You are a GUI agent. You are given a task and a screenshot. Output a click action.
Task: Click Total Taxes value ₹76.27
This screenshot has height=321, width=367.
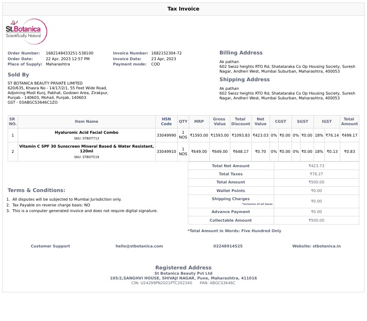tap(316, 174)
